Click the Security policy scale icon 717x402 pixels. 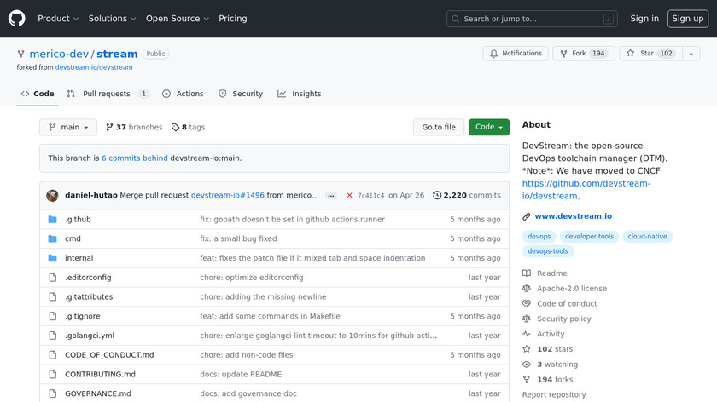pyautogui.click(x=527, y=319)
